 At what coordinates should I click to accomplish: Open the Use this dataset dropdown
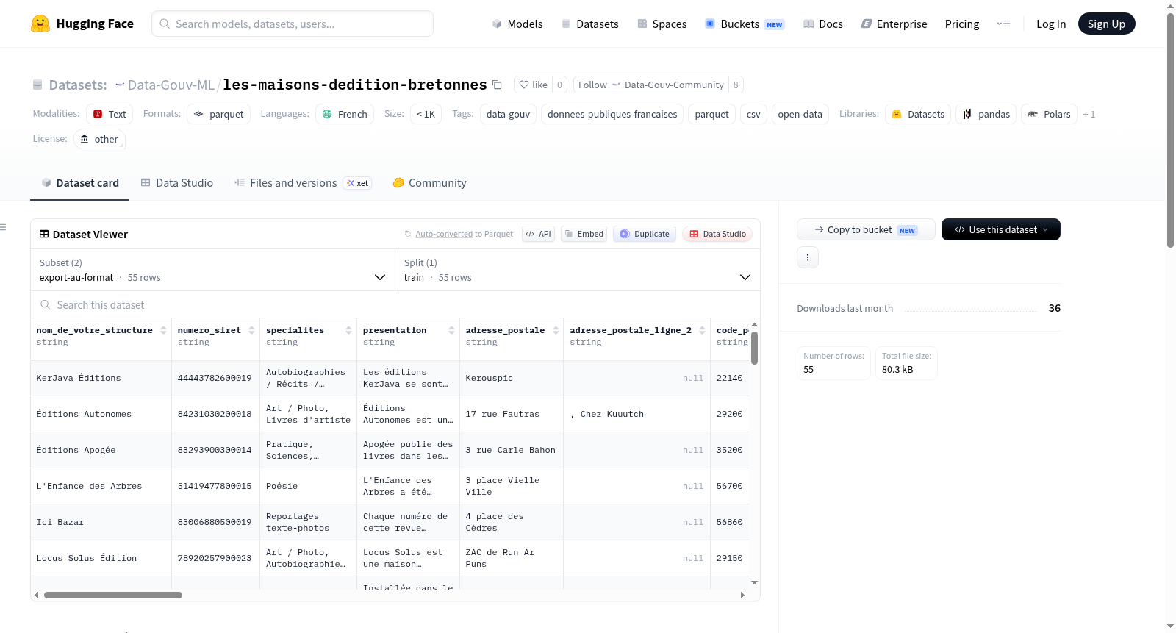pos(1000,229)
